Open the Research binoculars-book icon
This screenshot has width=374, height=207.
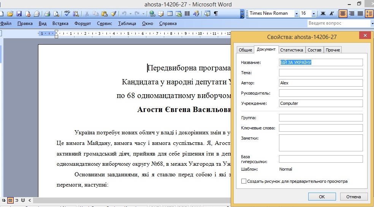76,14
